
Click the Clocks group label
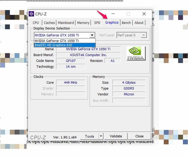click(x=38, y=77)
